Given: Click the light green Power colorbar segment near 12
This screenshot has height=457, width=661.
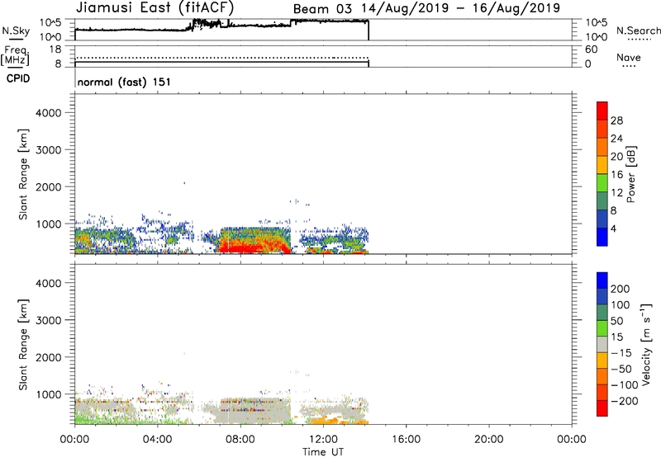Looking at the screenshot, I should [x=602, y=183].
